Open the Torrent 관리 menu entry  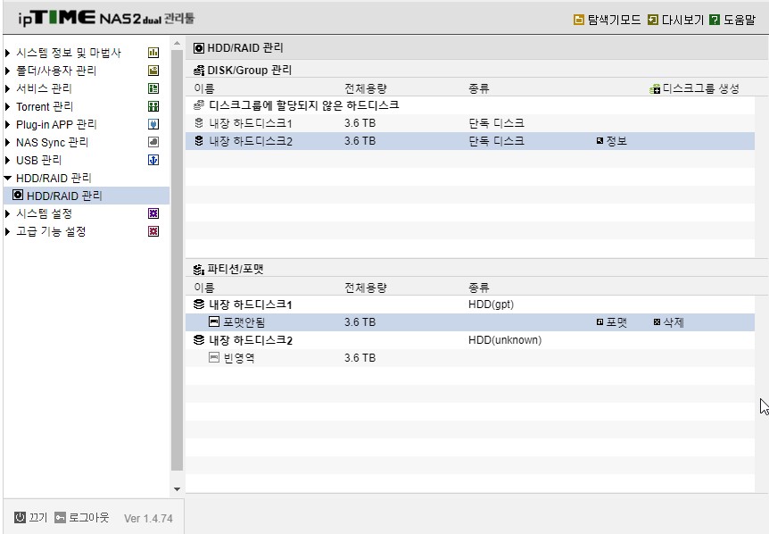tap(44, 106)
